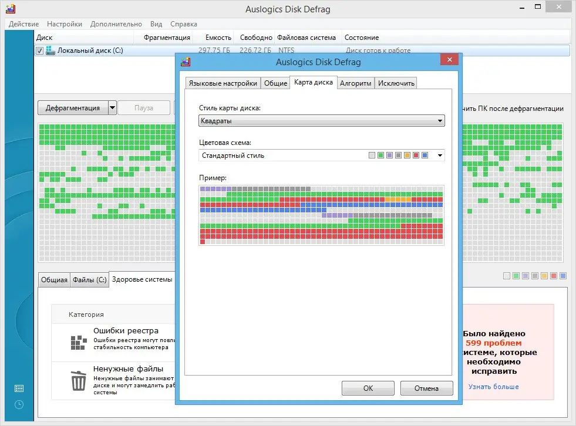Click the blue legend swatch below disk map
Viewport: 576px width, 426px height.
pyautogui.click(x=562, y=276)
